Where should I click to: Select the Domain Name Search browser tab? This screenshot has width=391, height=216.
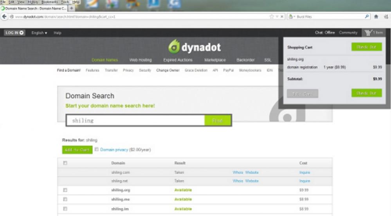coord(34,8)
